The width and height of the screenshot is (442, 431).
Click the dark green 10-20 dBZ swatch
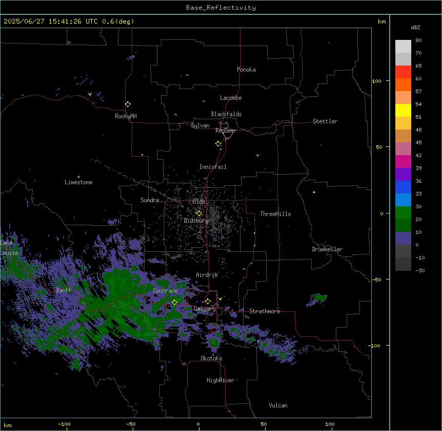point(403,226)
